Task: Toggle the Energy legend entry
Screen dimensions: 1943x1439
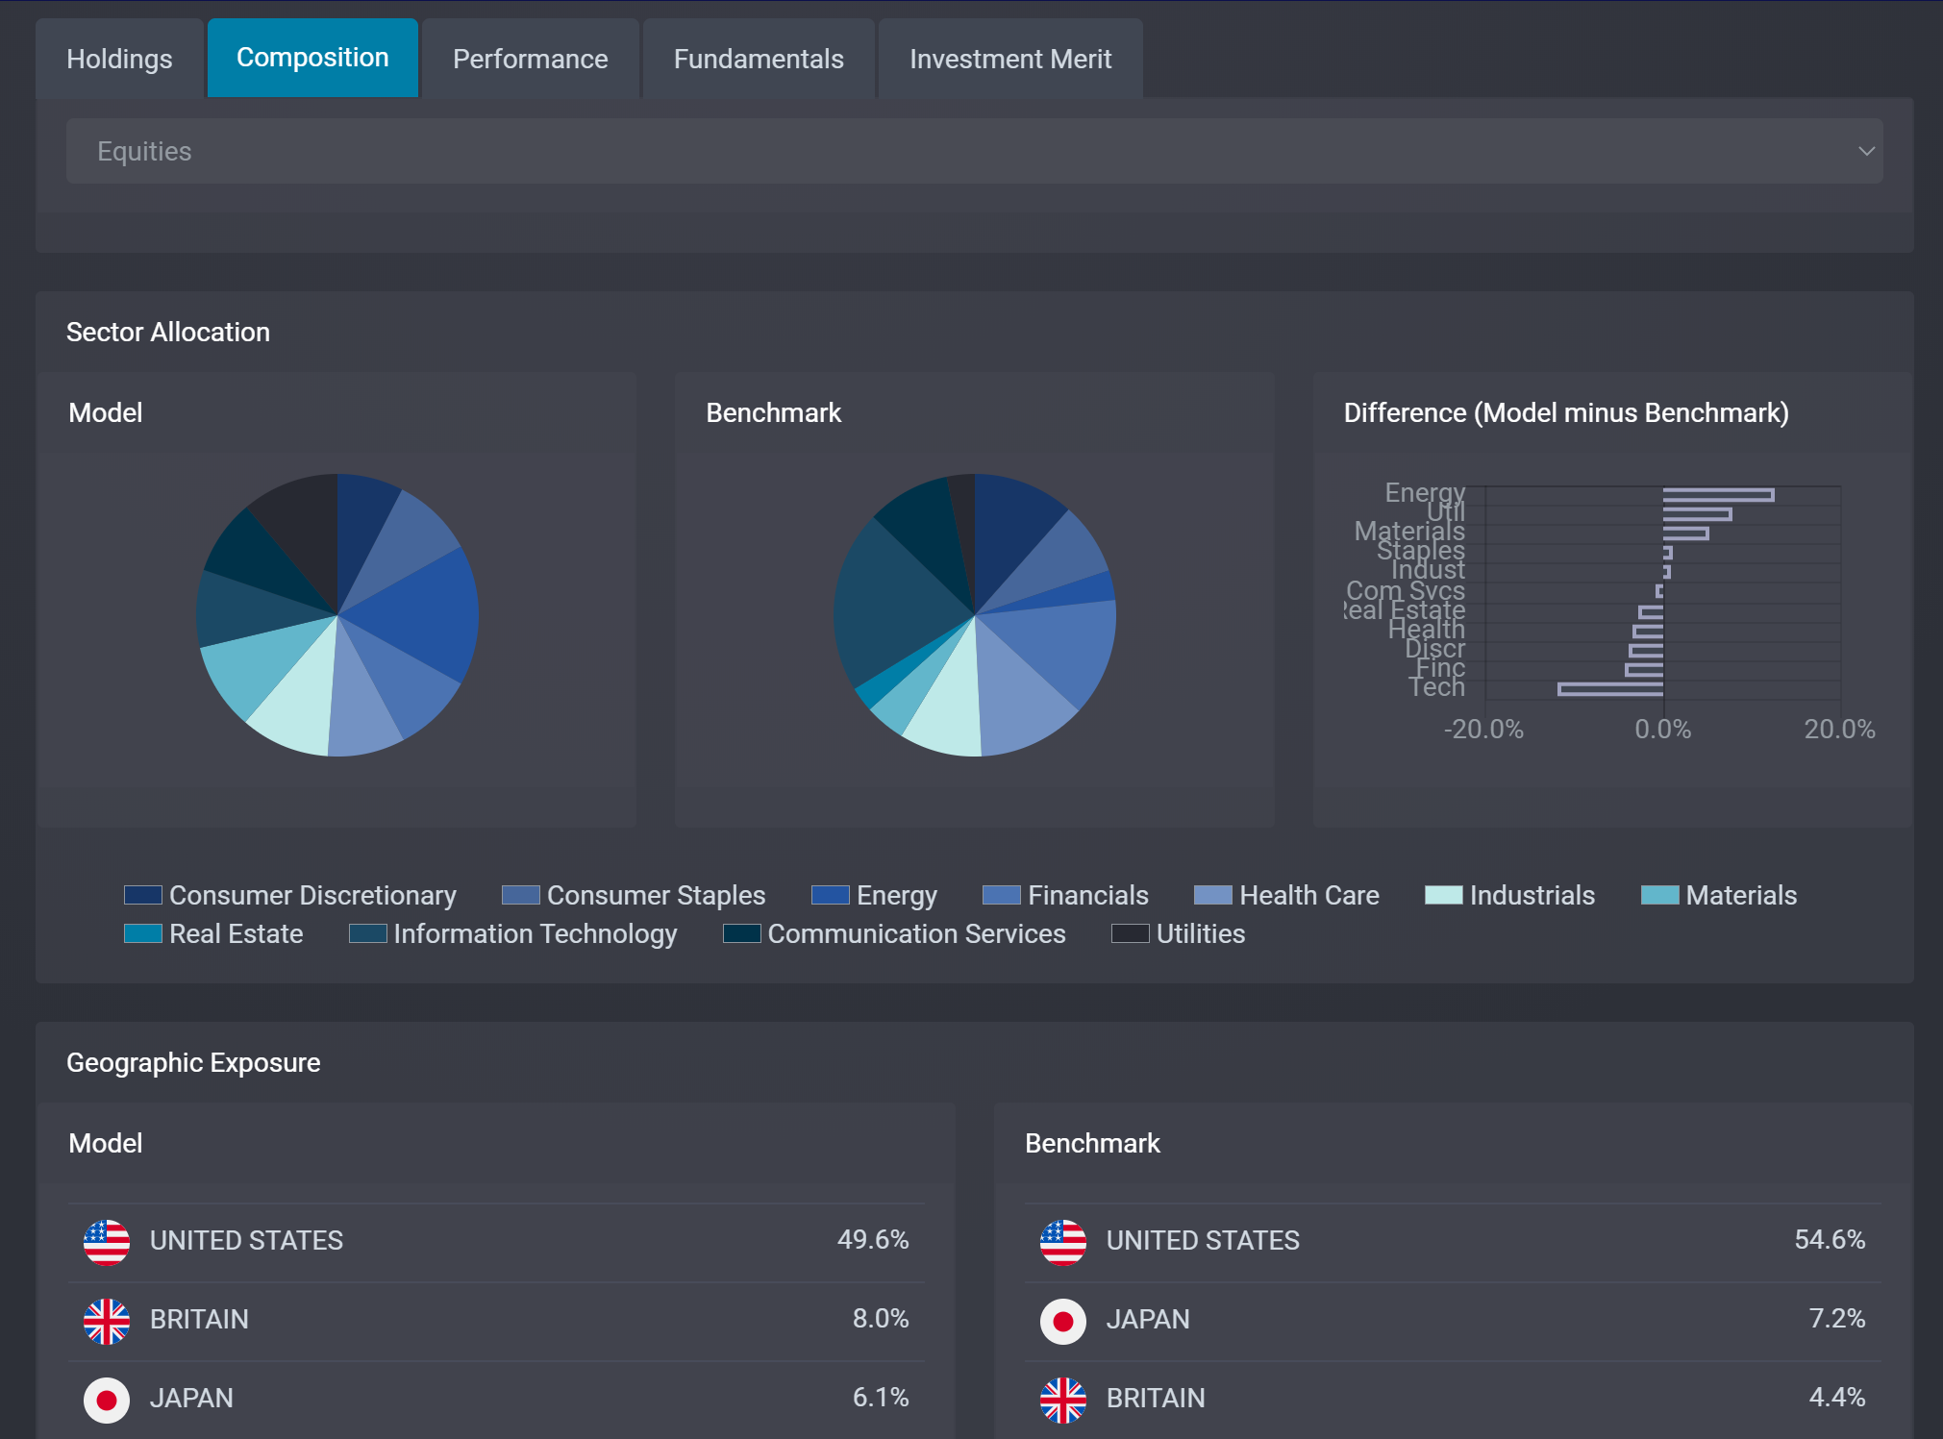Action: tap(896, 895)
